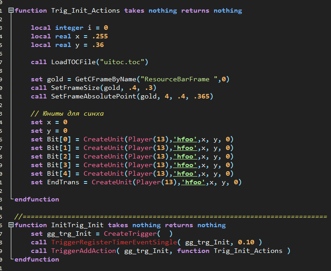Collapse the InitTrig_Init function fold

(x=11, y=225)
